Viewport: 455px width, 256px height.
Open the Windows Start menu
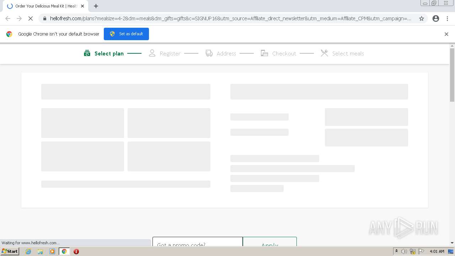click(x=10, y=251)
